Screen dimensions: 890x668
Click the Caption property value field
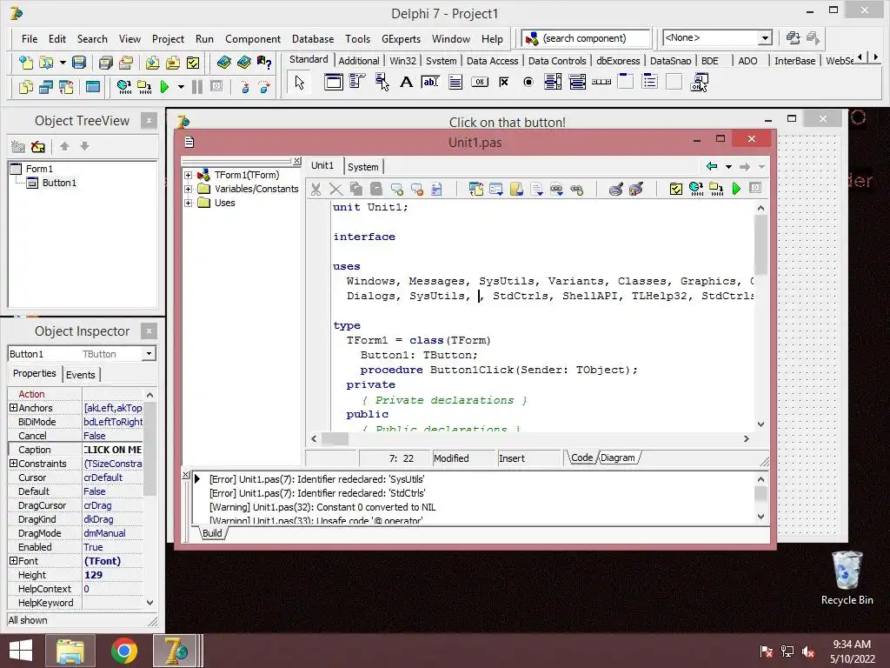[112, 450]
